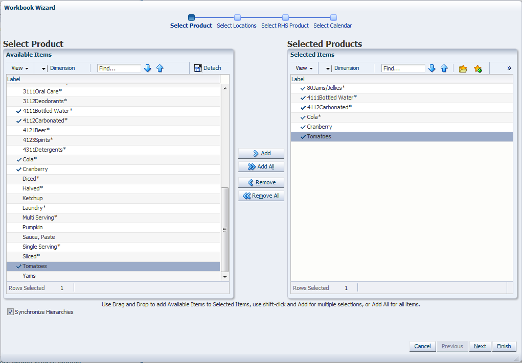Viewport: 522px width, 363px height.
Task: Click the Find previous up arrow in Available Items
Action: 160,68
